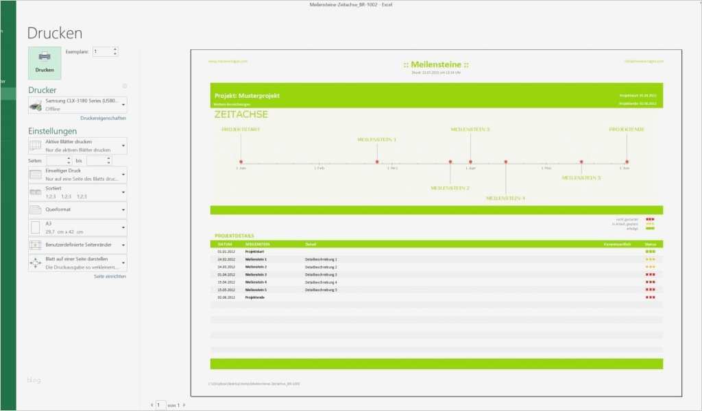Open Seite einrichten settings

pyautogui.click(x=112, y=275)
